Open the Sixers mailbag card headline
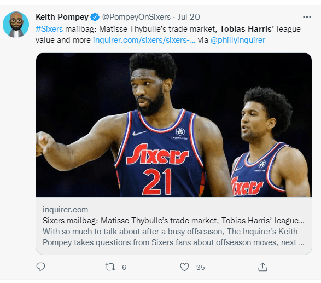 [173, 221]
